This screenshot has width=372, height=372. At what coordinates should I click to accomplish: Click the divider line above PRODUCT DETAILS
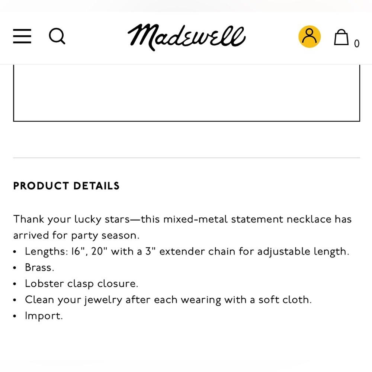[186, 157]
